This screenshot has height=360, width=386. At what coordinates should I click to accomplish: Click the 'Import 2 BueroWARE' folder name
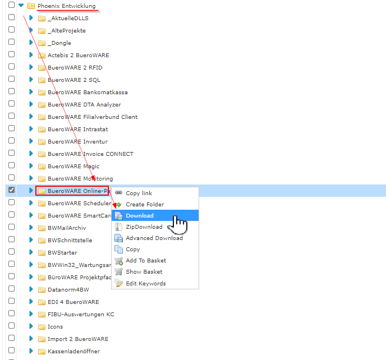pos(78,339)
